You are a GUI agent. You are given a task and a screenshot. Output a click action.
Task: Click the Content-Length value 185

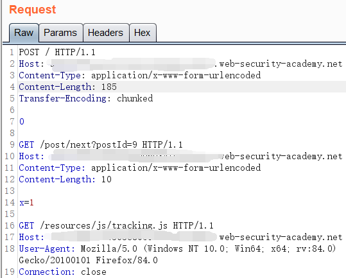[x=109, y=87]
